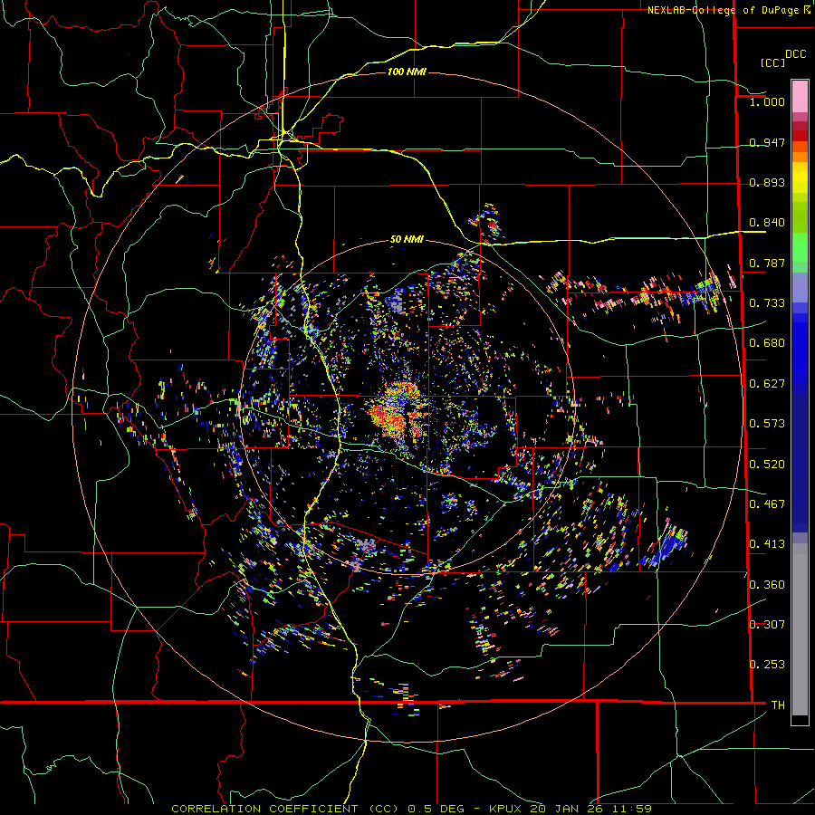This screenshot has height=815, width=815.
Task: Click the 20 JAN 26 date text
Action: (565, 809)
